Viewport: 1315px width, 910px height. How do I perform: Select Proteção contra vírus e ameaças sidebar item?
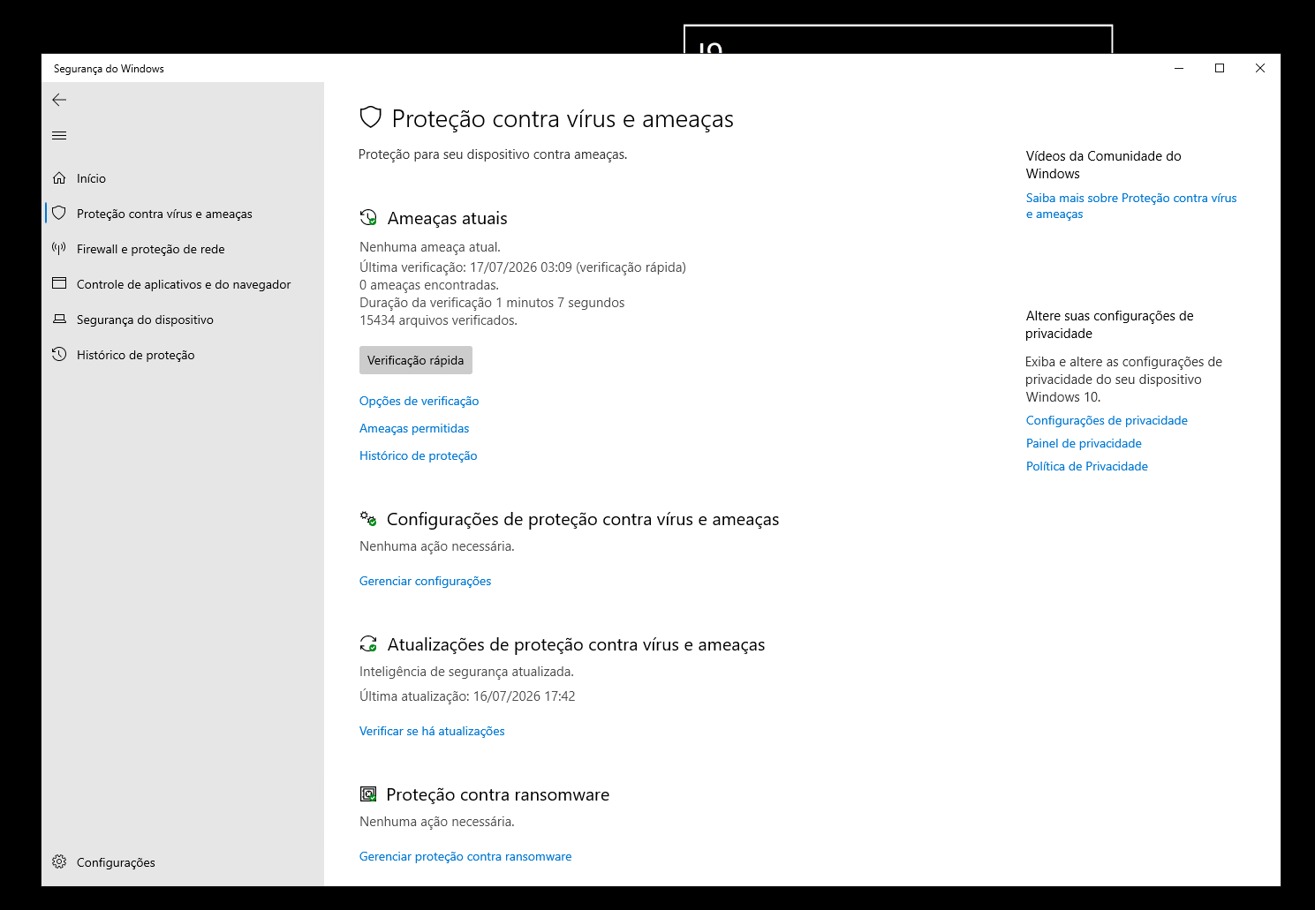(183, 214)
